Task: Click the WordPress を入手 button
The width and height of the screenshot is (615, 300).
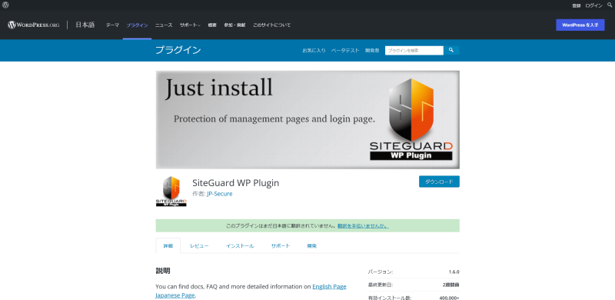Action: tap(580, 25)
